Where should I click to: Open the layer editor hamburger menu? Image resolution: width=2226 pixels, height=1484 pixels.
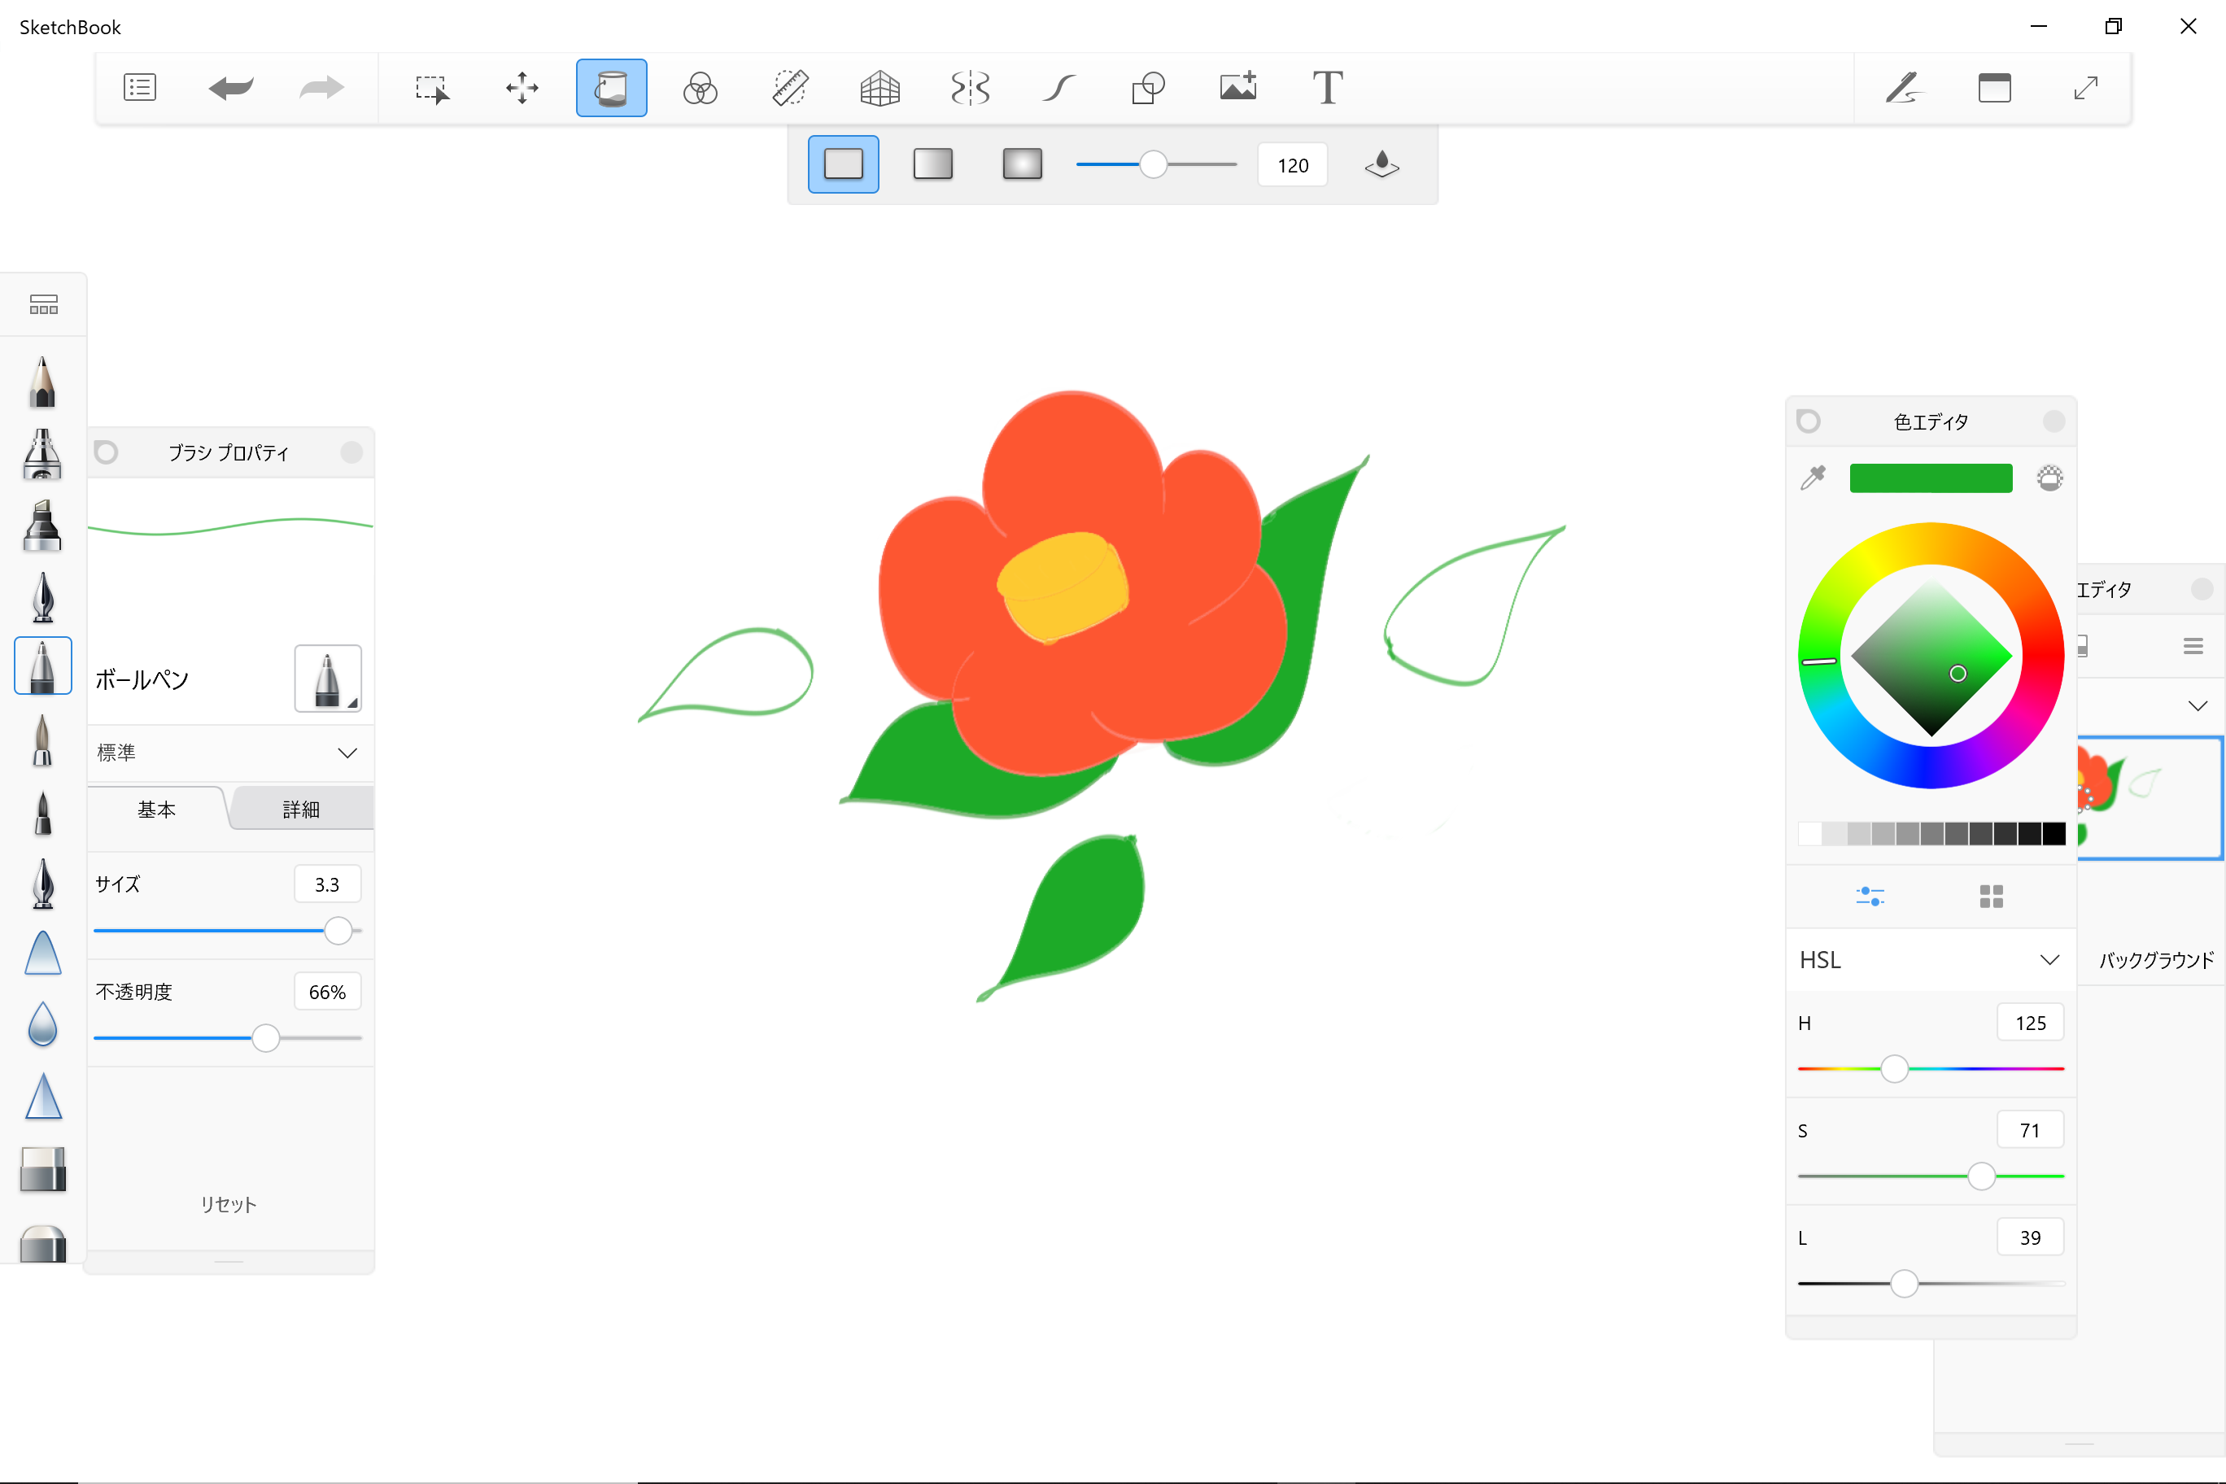(x=2193, y=647)
